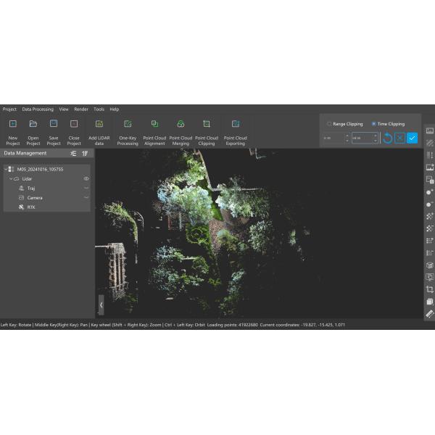The height and width of the screenshot is (435, 435).
Task: Select the ruler measurement tool in right sidebar
Action: pyautogui.click(x=429, y=314)
